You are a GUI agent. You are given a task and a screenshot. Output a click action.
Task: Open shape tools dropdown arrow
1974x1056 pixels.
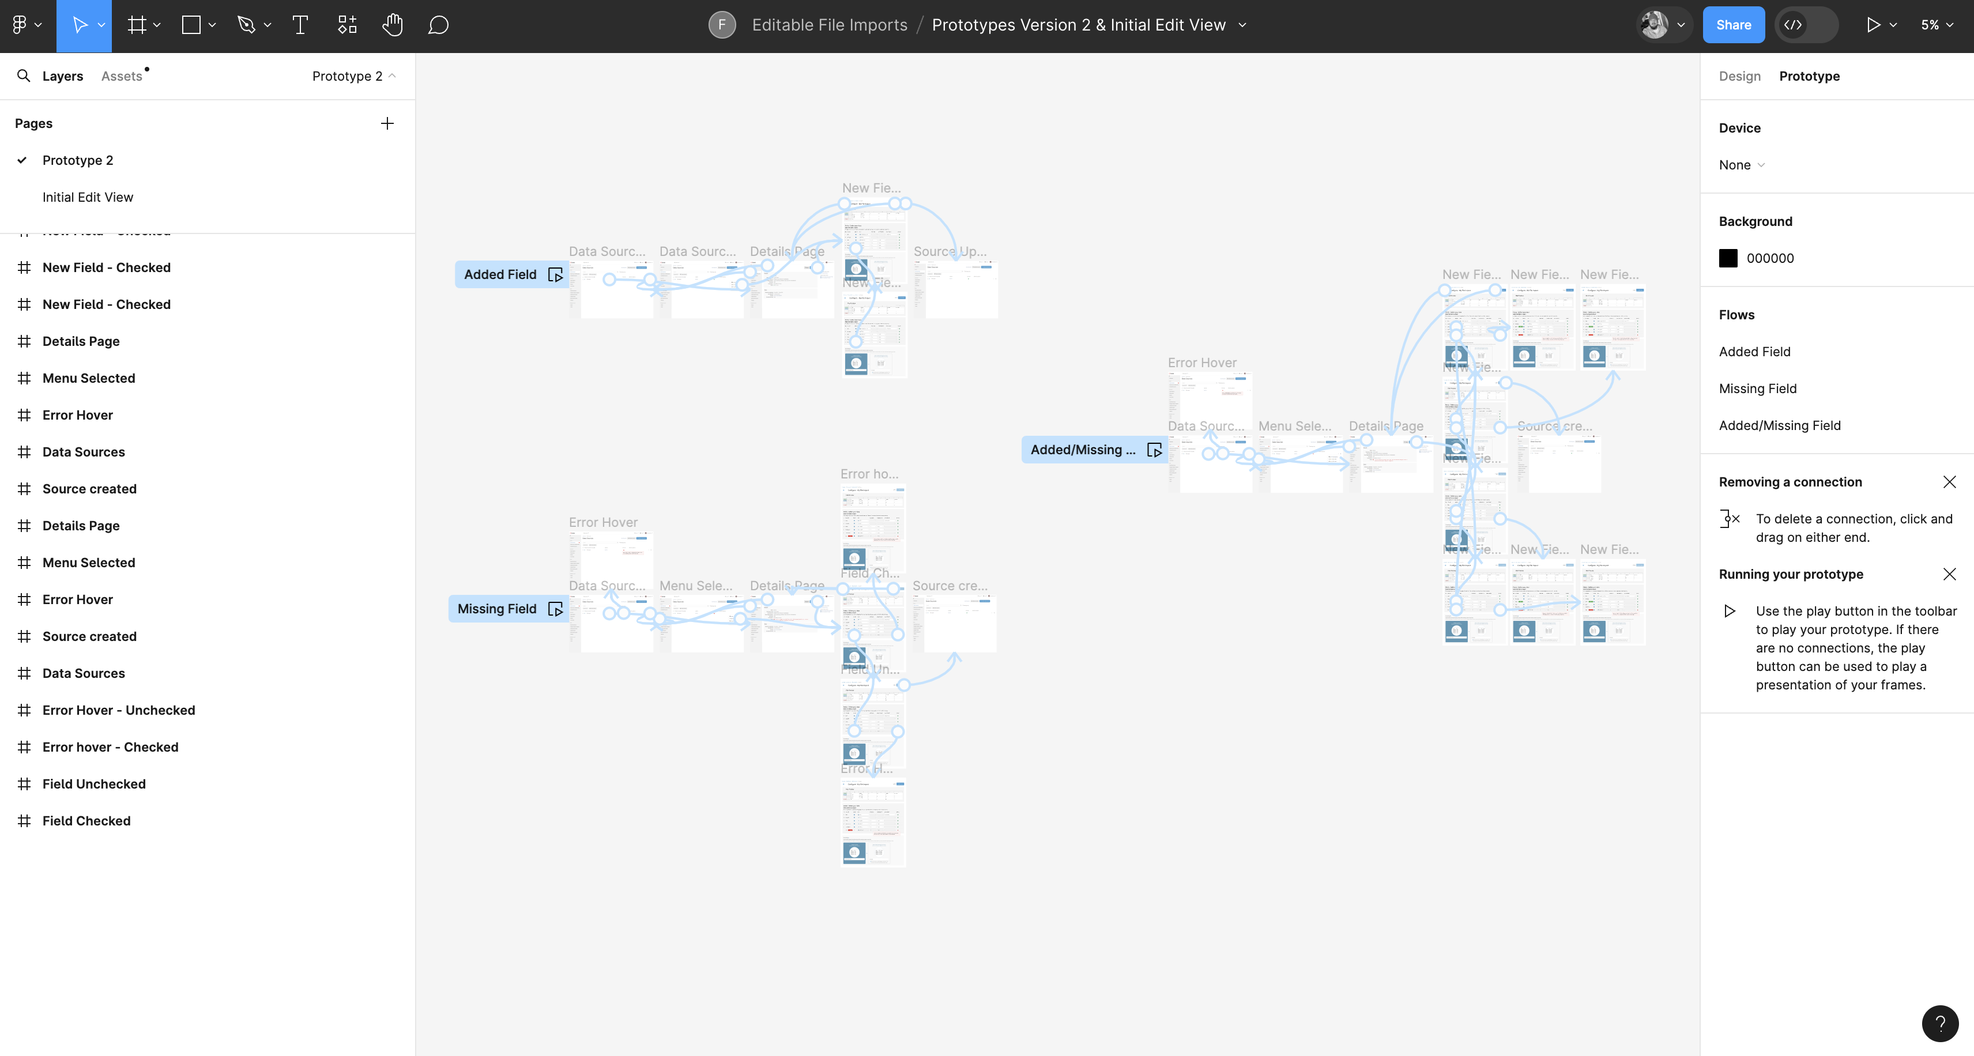click(212, 25)
